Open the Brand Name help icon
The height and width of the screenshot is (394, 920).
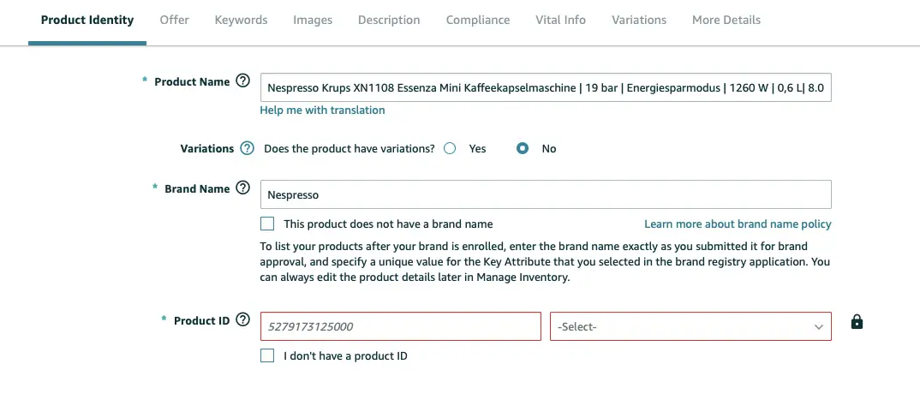point(242,188)
